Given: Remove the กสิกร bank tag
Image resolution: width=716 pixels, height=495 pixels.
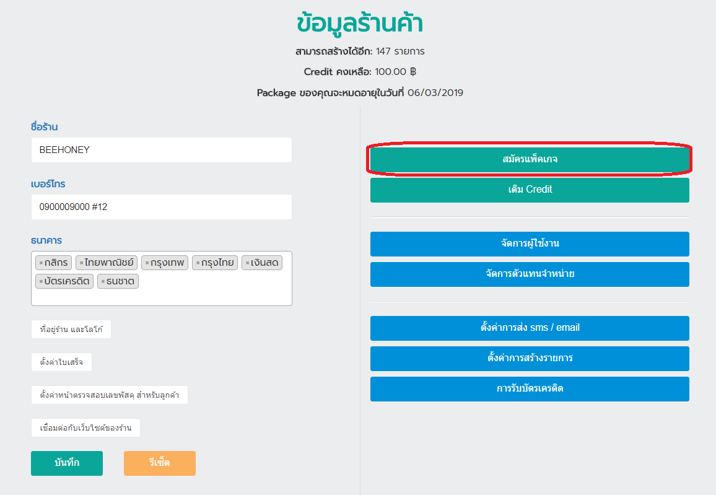Looking at the screenshot, I should click(41, 263).
